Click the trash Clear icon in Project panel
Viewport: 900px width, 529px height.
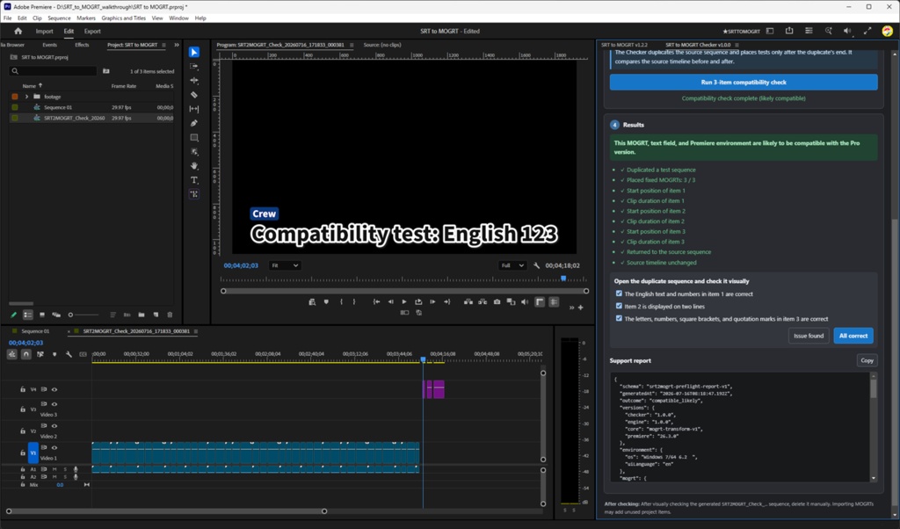(x=170, y=315)
